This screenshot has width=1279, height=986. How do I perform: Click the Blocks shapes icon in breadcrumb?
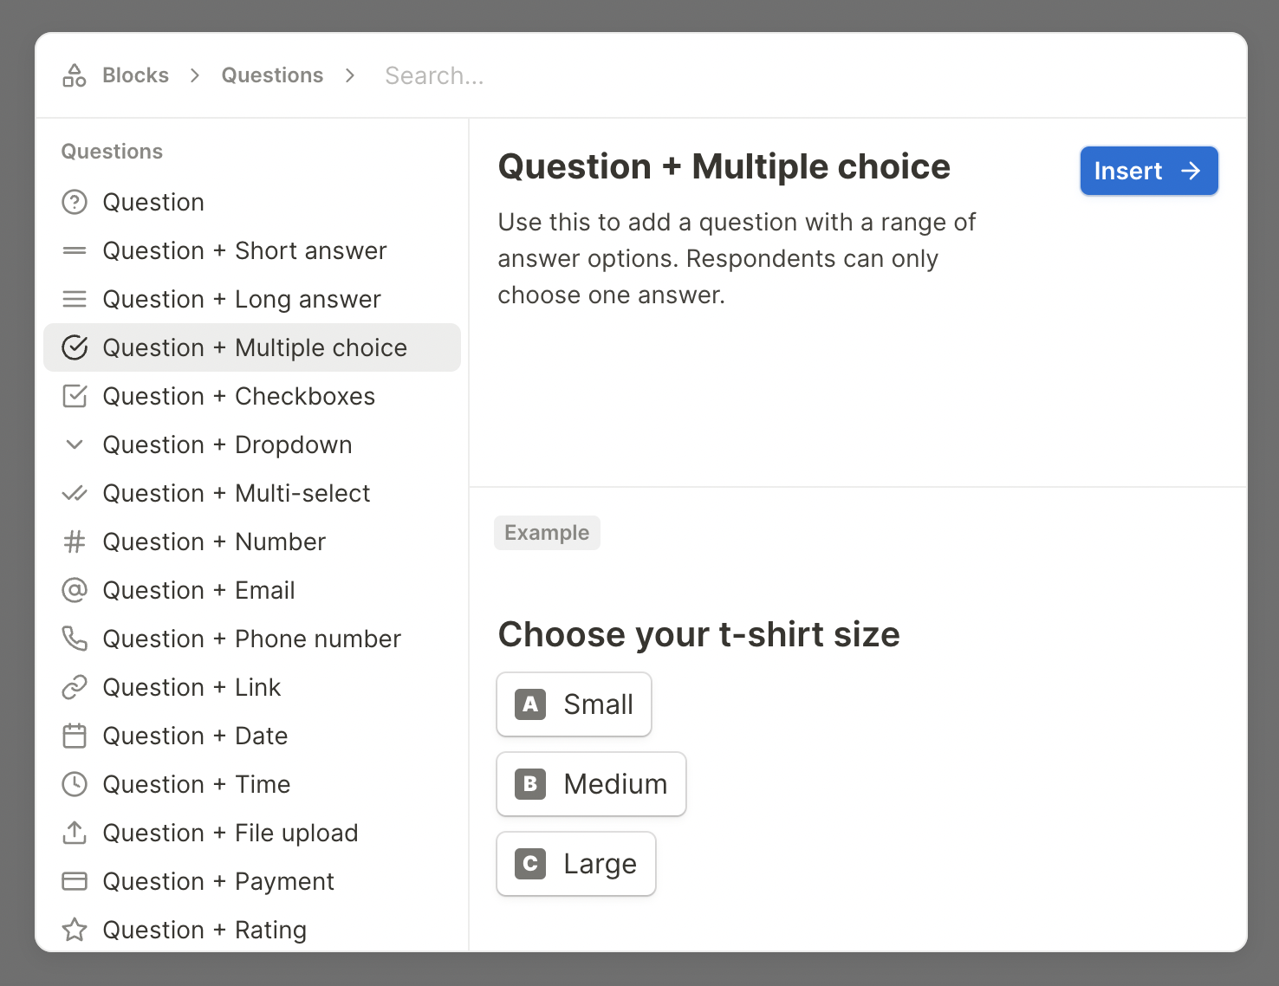[x=75, y=75]
